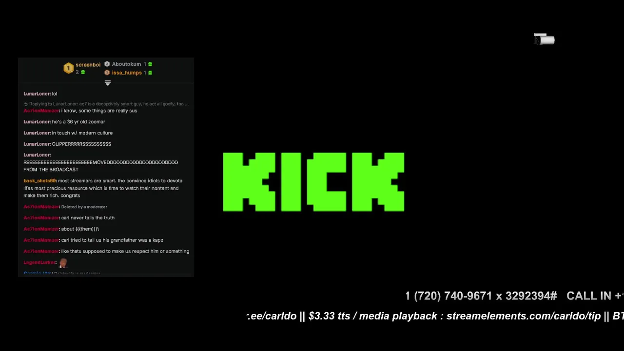Collapse the gift leaderboard with the down arrow
This screenshot has width=624, height=351.
pos(108,83)
